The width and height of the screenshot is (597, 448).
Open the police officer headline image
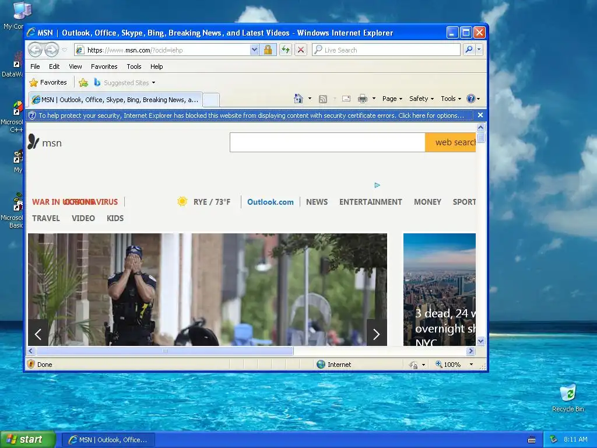click(x=208, y=289)
